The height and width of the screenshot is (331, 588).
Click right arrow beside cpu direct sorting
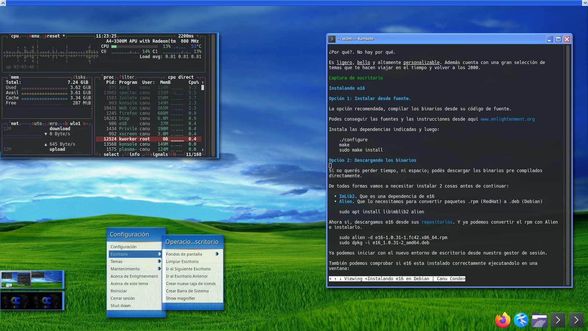click(x=197, y=77)
